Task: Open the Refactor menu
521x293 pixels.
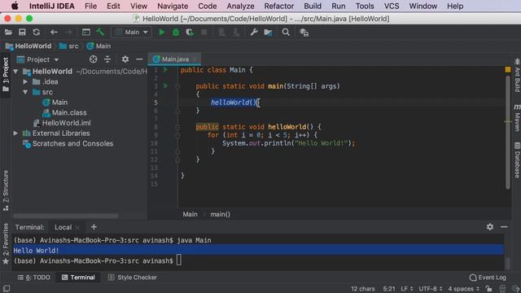Action: (x=278, y=6)
